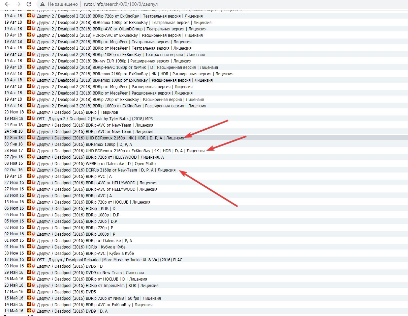Open Deadpool BDRip 1080p | P link

76,234
